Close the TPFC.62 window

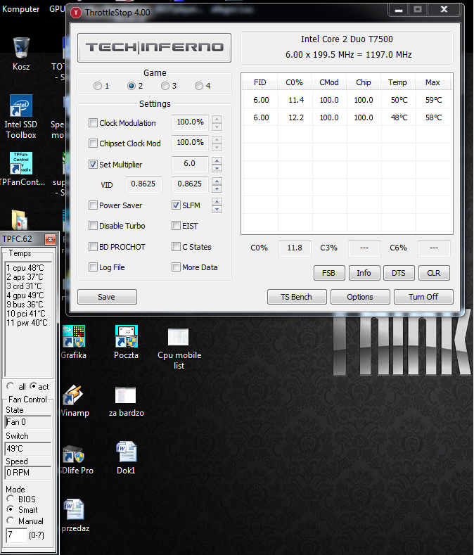pyautogui.click(x=50, y=240)
